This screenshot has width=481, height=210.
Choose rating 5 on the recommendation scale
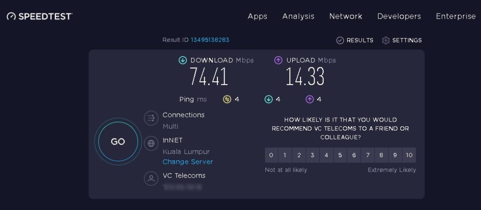340,155
